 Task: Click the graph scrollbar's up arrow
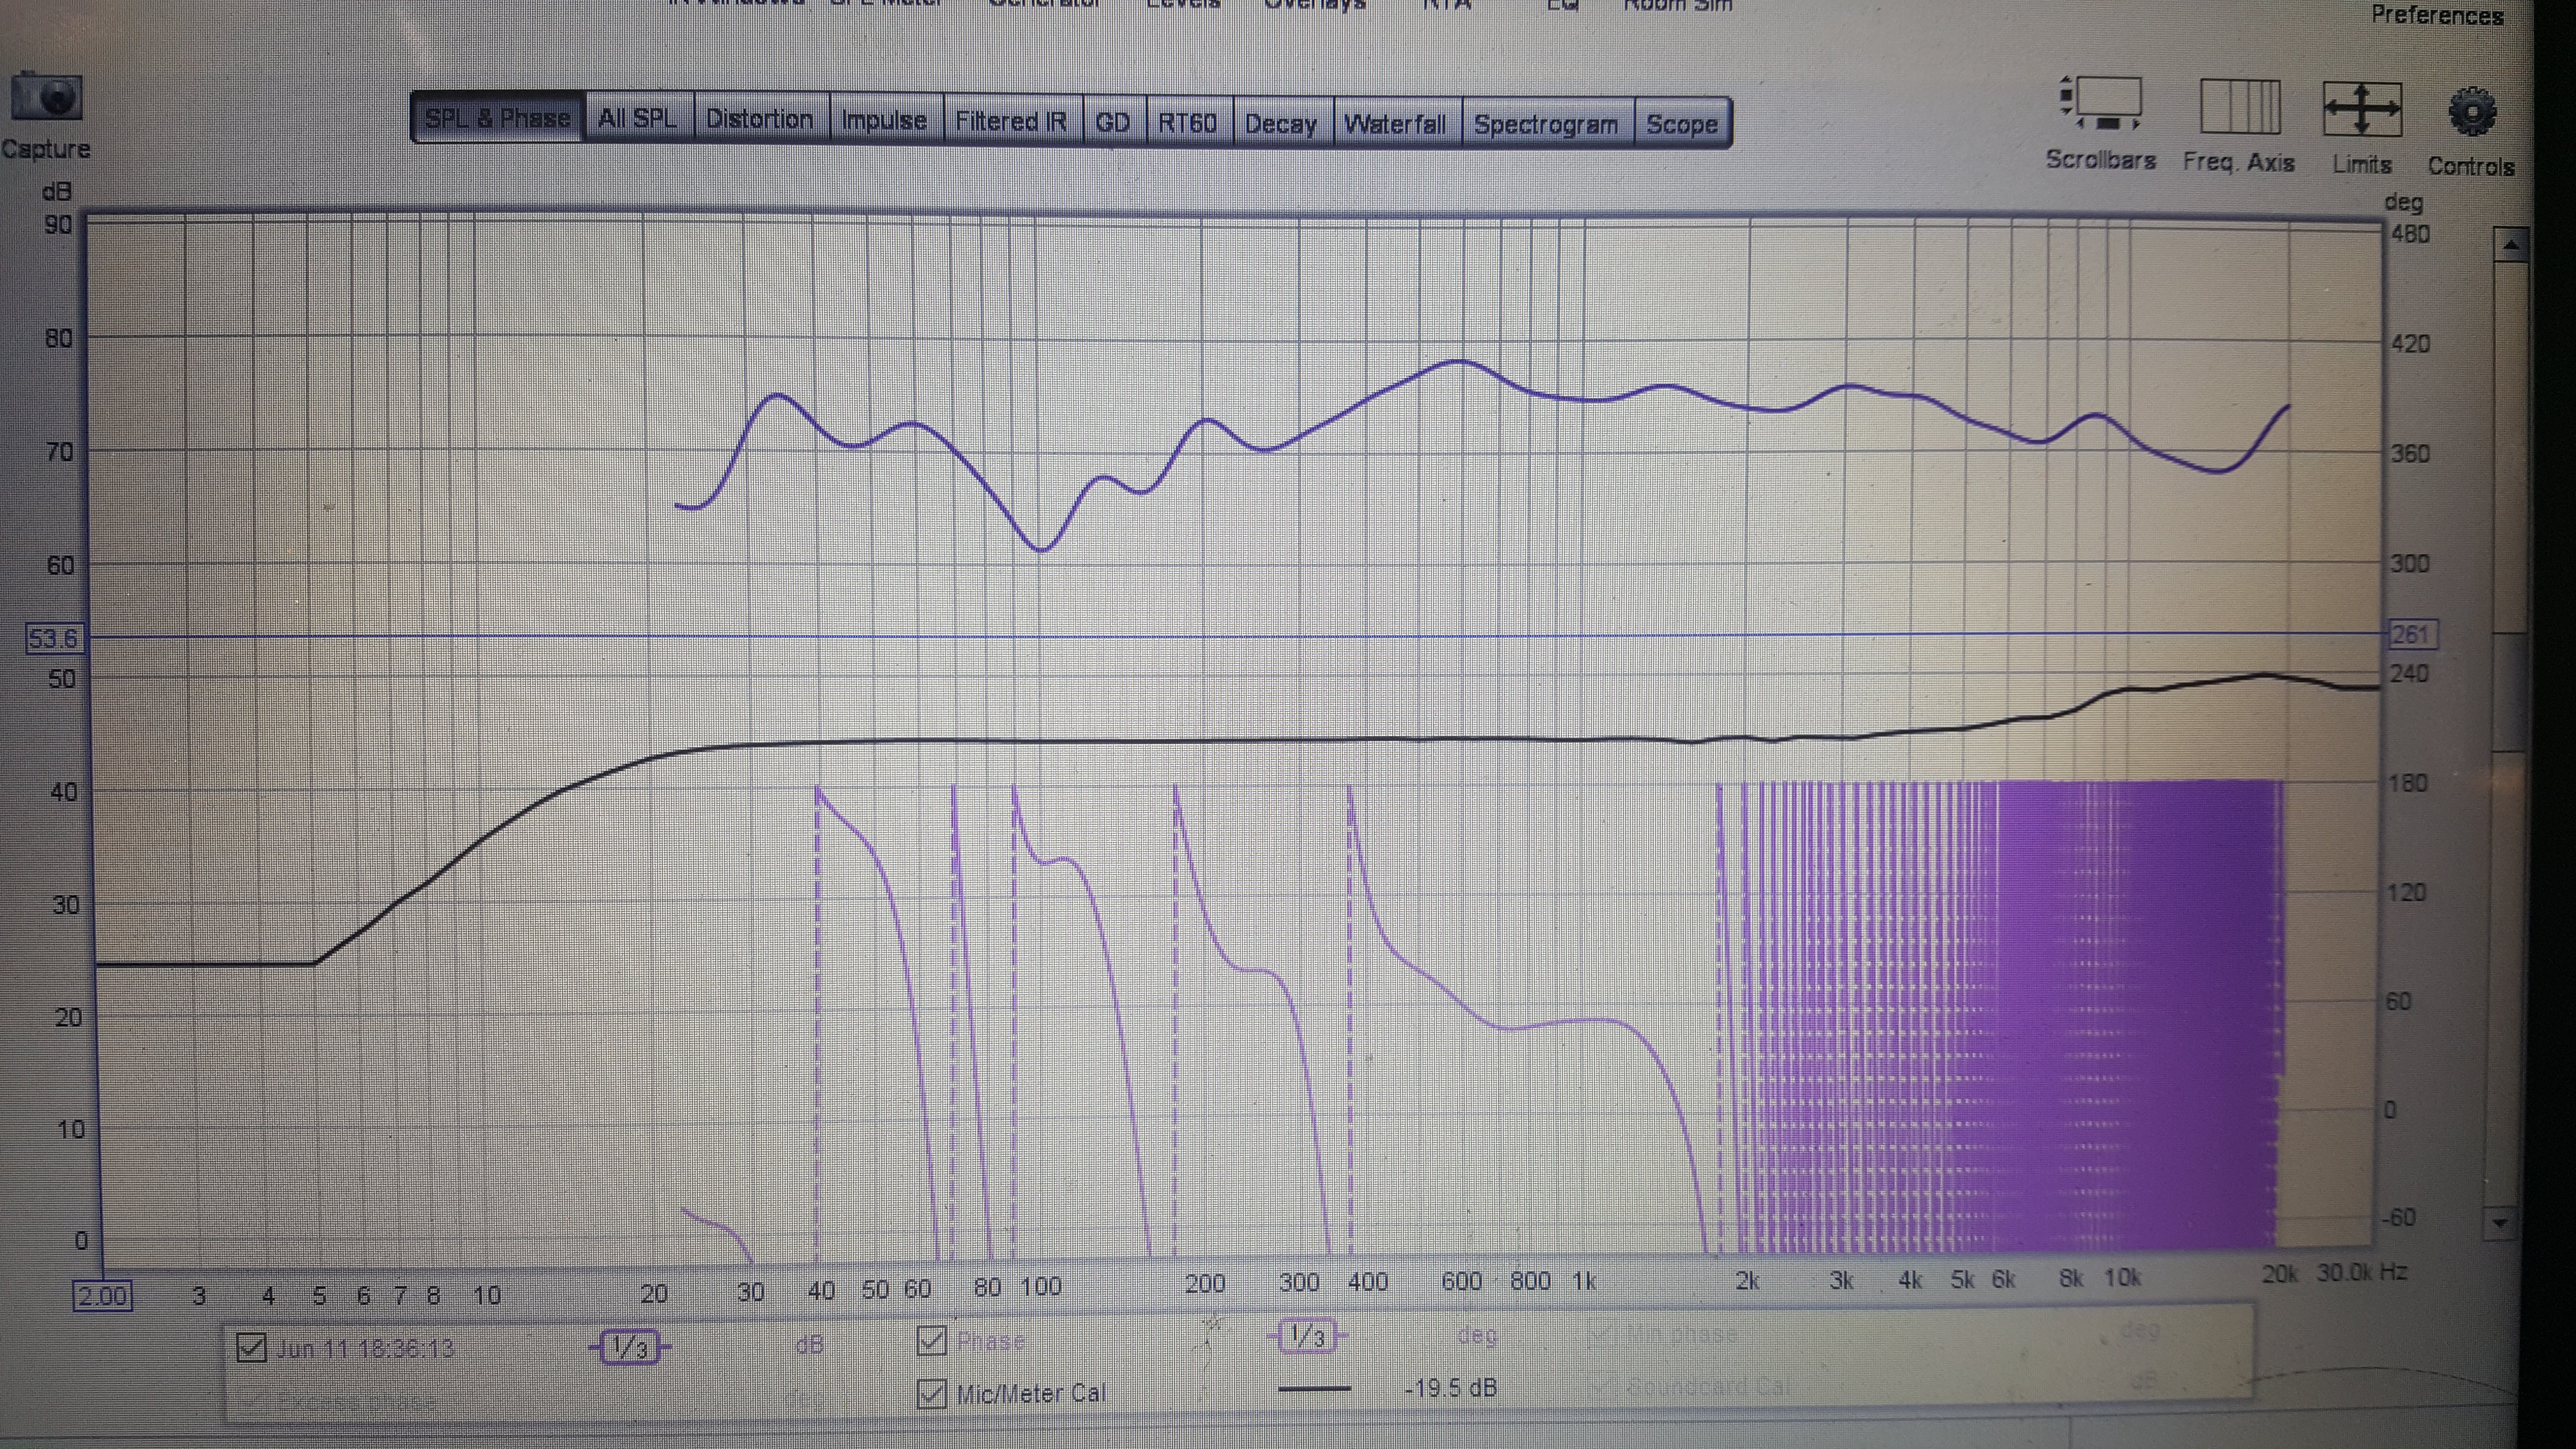(2511, 244)
